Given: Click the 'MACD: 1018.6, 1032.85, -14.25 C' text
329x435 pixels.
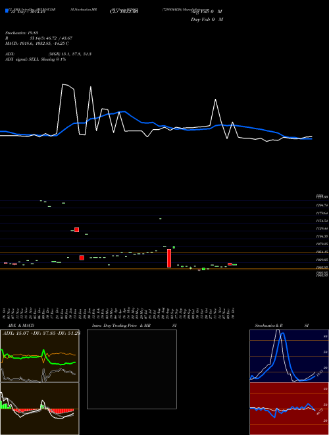Looking at the screenshot, I should pyautogui.click(x=37, y=43).
